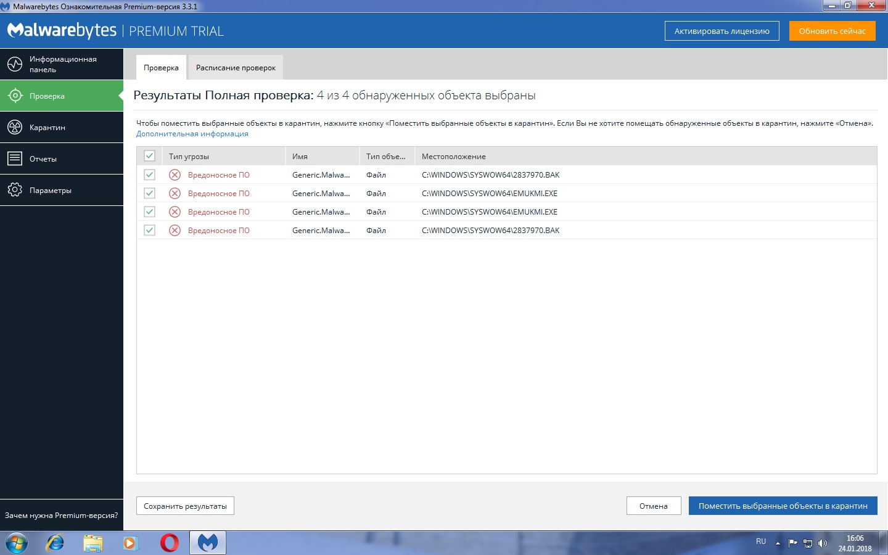This screenshot has height=555, width=888.
Task: Click the Сохранить результаты button
Action: tap(185, 506)
